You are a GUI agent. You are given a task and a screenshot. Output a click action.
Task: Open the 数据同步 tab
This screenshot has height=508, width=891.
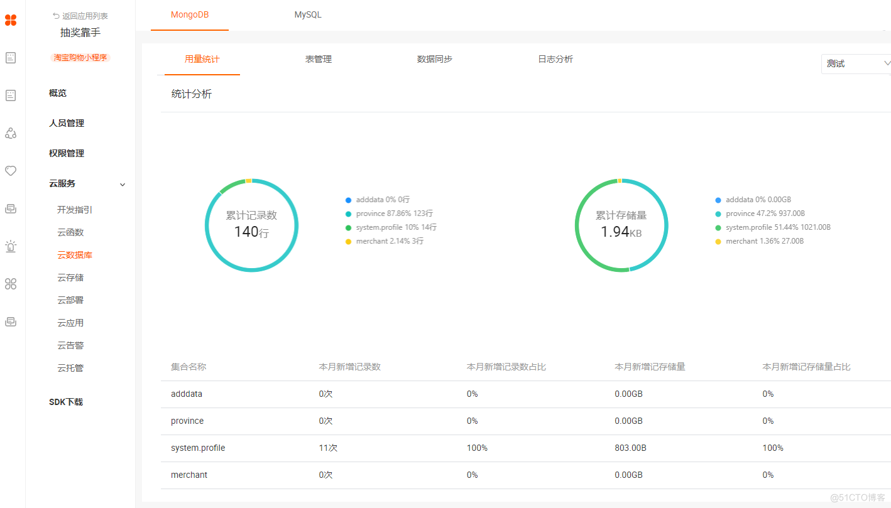point(435,59)
